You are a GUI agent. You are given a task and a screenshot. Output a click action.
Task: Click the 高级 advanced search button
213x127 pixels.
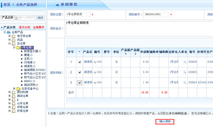pyautogui.click(x=40, y=18)
